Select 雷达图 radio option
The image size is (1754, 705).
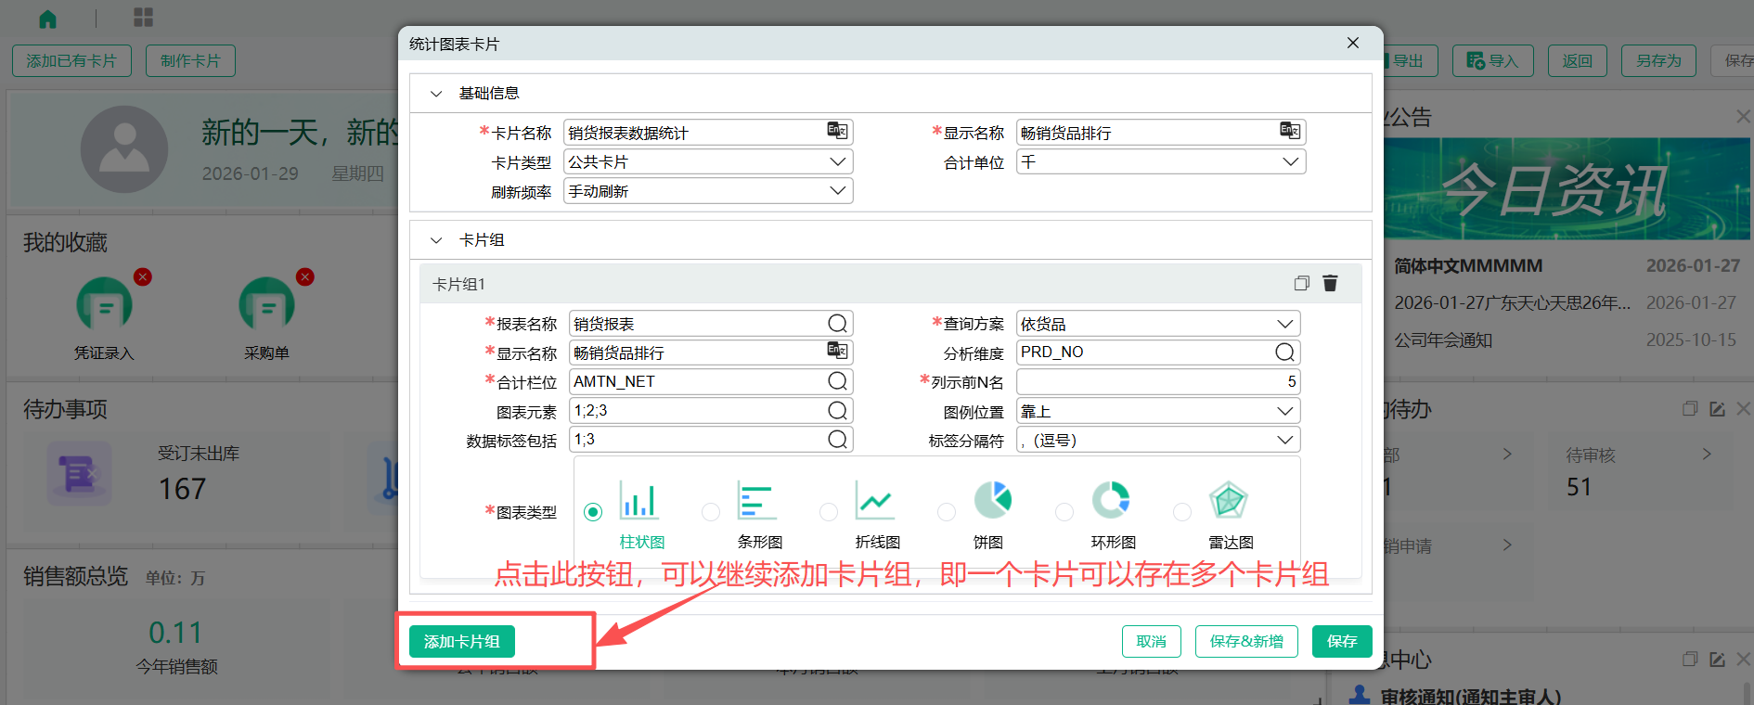[1182, 512]
